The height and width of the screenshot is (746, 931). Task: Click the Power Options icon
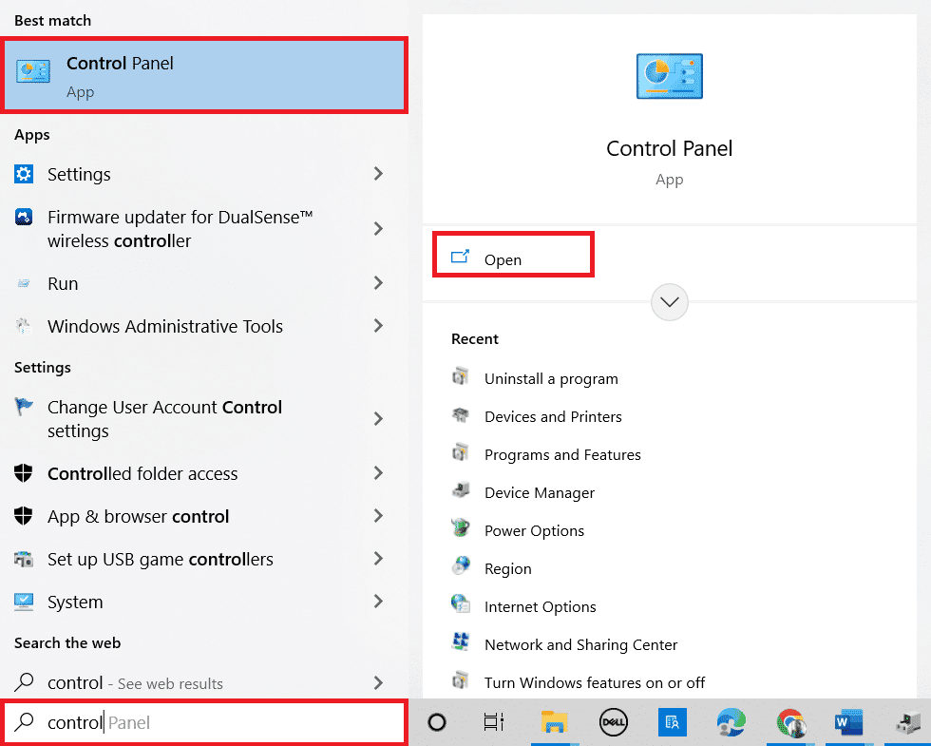pos(461,528)
